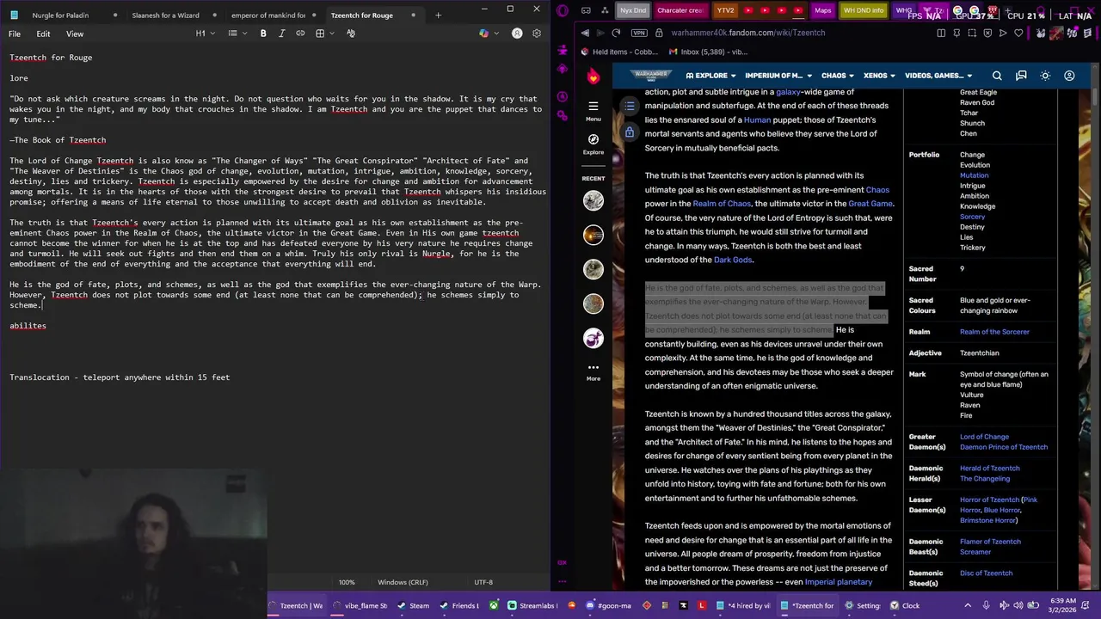Expand the XENOS wiki menu
The image size is (1101, 619).
click(x=879, y=76)
